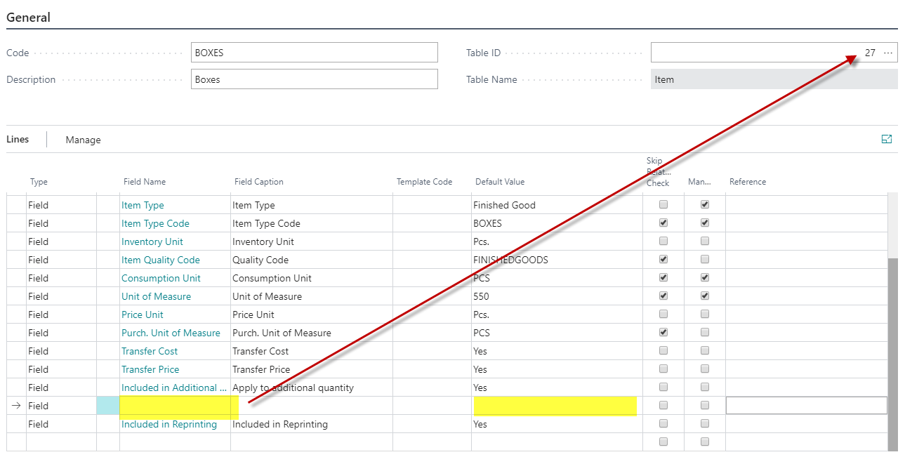Check Mandatory for Included in Reprinting row

point(705,424)
